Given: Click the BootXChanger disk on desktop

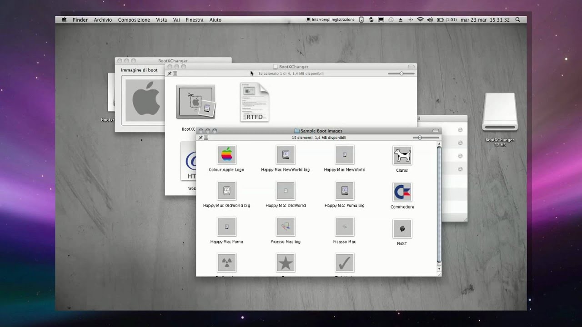Looking at the screenshot, I should click(500, 112).
